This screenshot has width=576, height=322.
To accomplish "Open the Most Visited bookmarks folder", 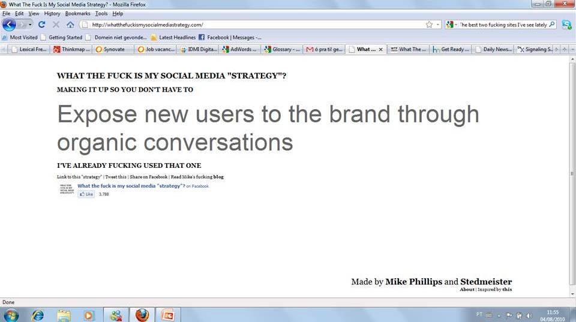I will coord(20,37).
